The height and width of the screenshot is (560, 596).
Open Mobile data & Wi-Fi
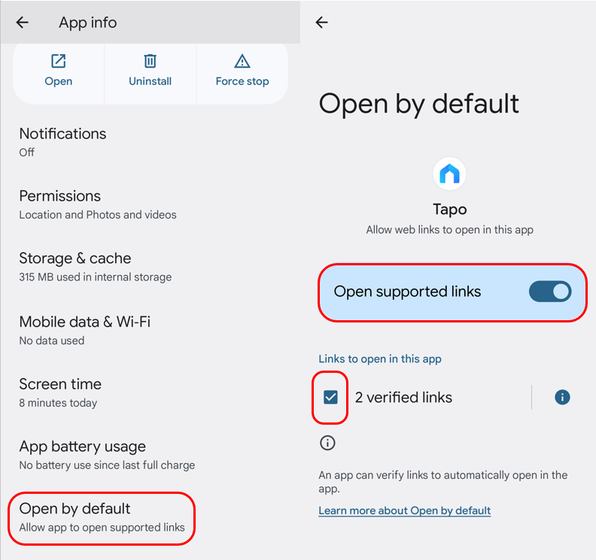point(151,330)
